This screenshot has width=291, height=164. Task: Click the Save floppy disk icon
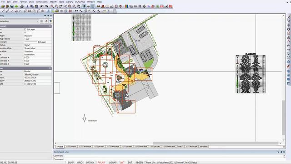12,6
